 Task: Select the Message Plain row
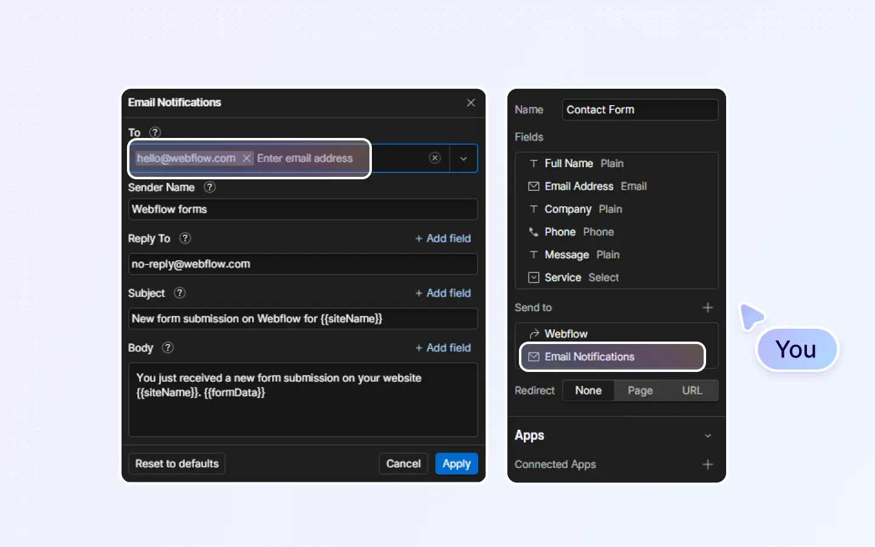pyautogui.click(x=617, y=255)
